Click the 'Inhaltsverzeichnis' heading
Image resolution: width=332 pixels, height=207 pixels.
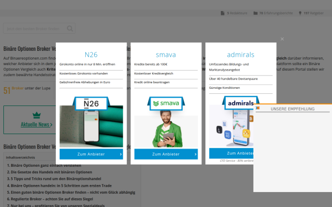pyautogui.click(x=20, y=157)
